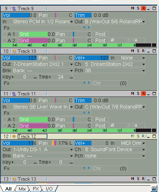The image size is (159, 192).
Task: Click Post button on Track 9 A 1
Action: (x=100, y=34)
